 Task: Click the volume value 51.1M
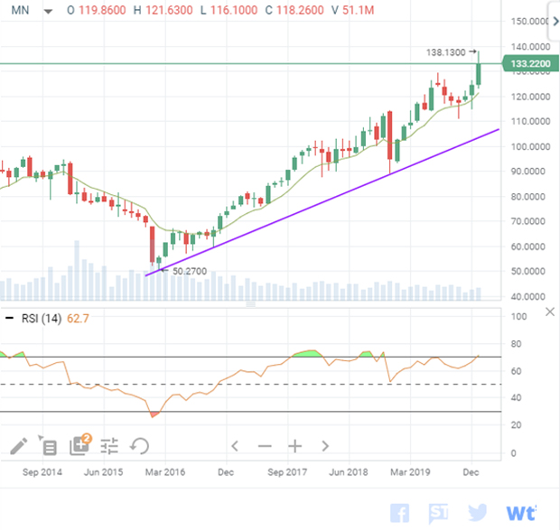[359, 10]
